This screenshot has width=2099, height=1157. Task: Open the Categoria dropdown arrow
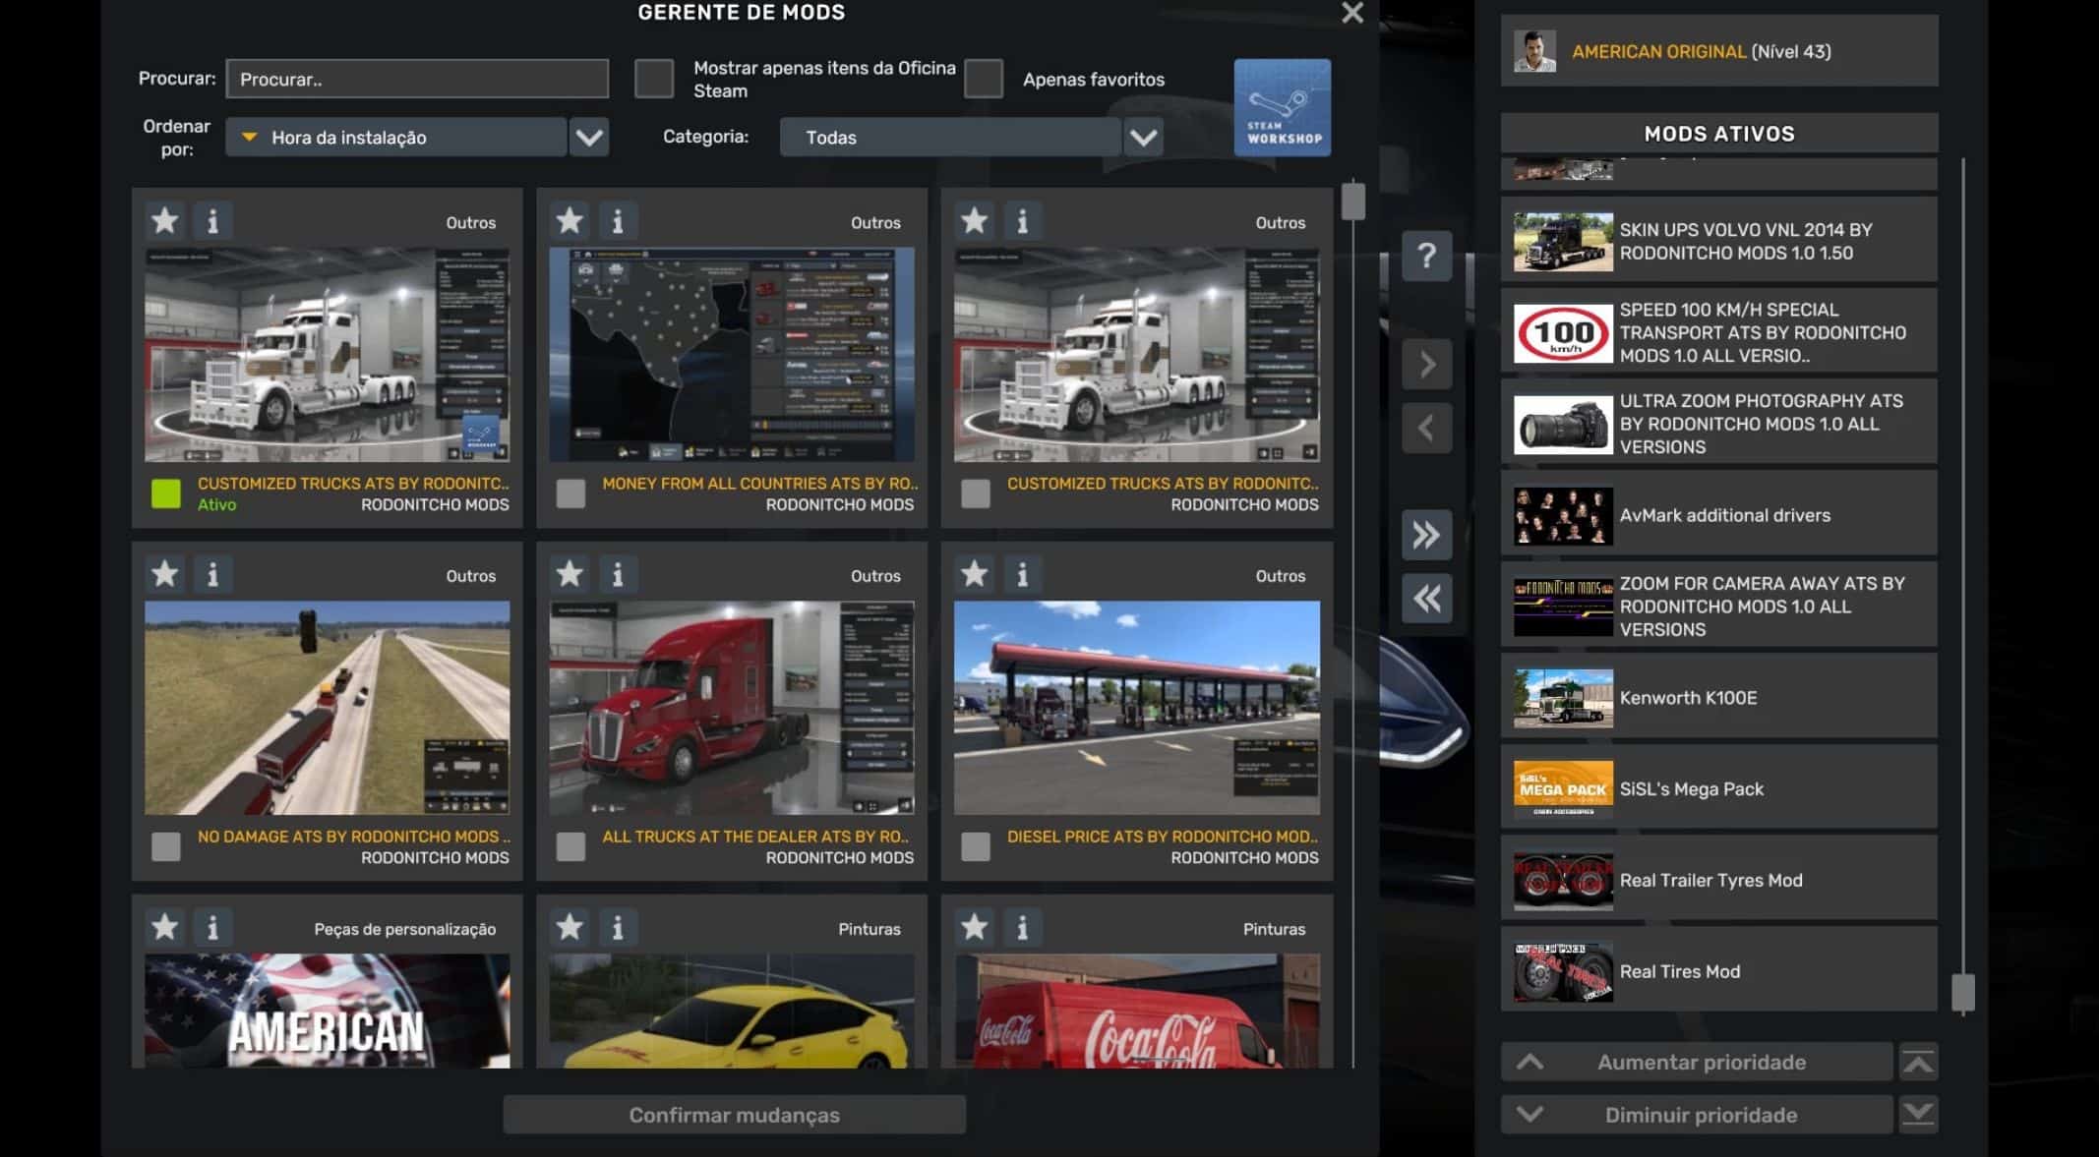[x=1143, y=138]
